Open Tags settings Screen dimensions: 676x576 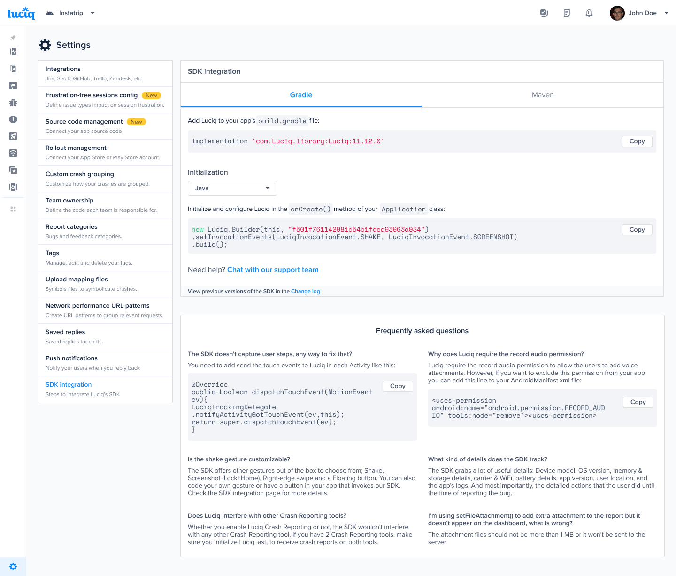point(105,257)
